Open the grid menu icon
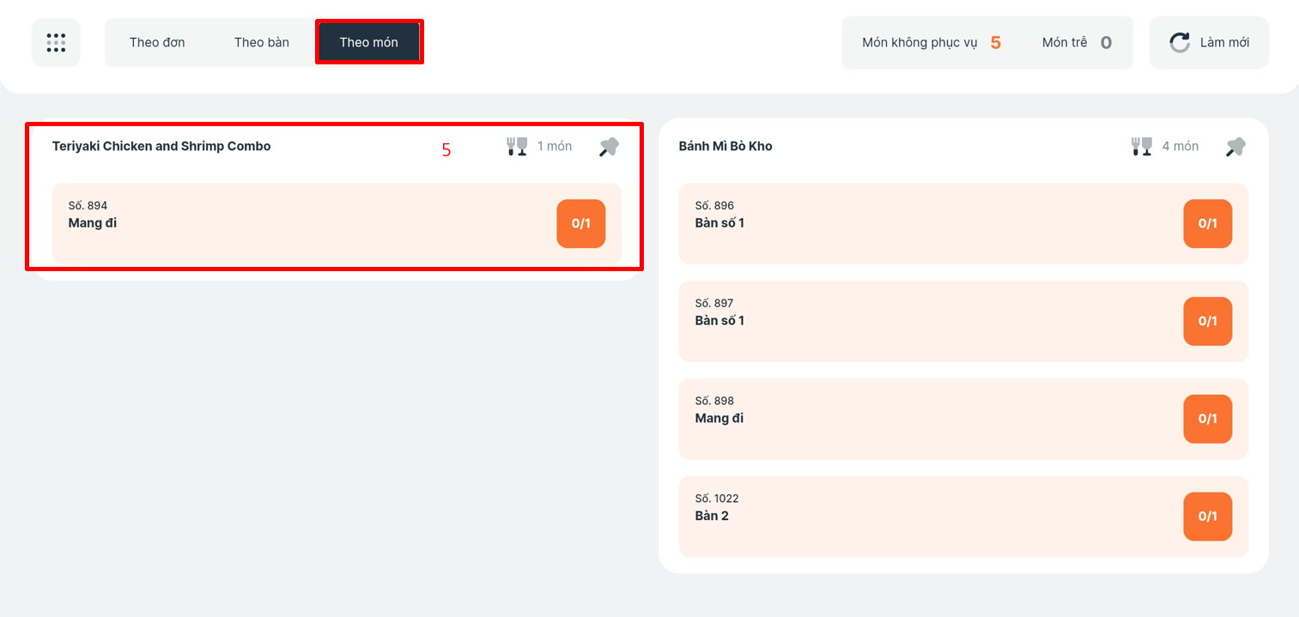 [56, 42]
